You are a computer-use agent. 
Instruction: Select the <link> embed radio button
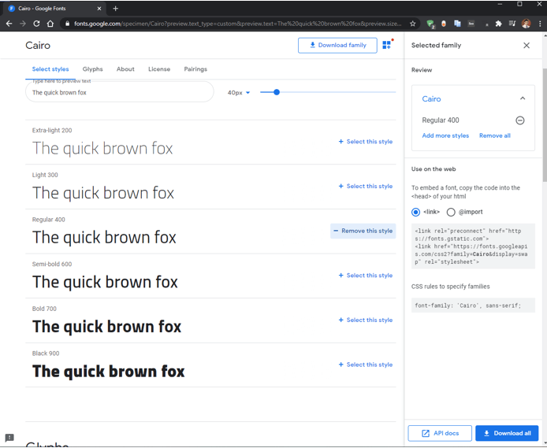coord(415,212)
